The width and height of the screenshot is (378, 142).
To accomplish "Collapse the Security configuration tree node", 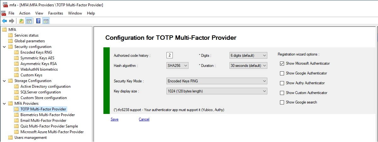I will (x=4, y=47).
